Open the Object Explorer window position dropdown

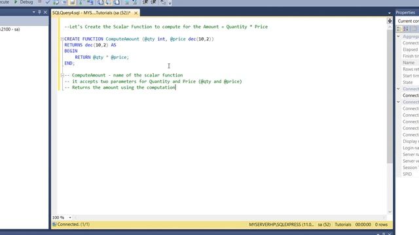click(x=33, y=12)
